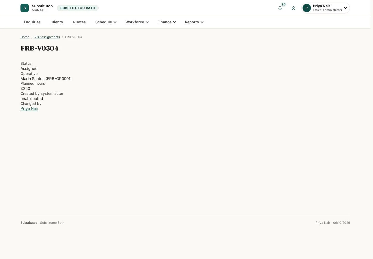
Task: Expand the Reports dropdown menu
Action: coord(194,22)
